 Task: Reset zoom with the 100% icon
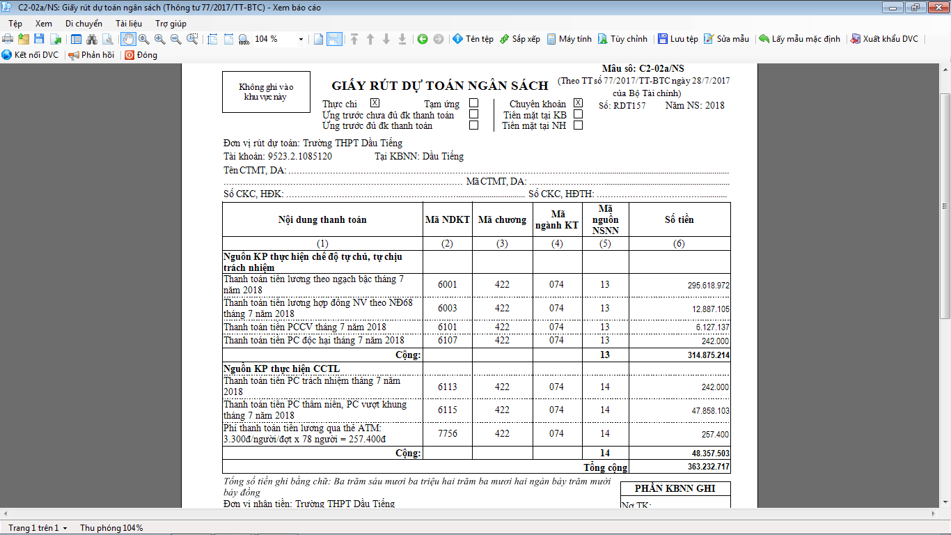(x=244, y=39)
